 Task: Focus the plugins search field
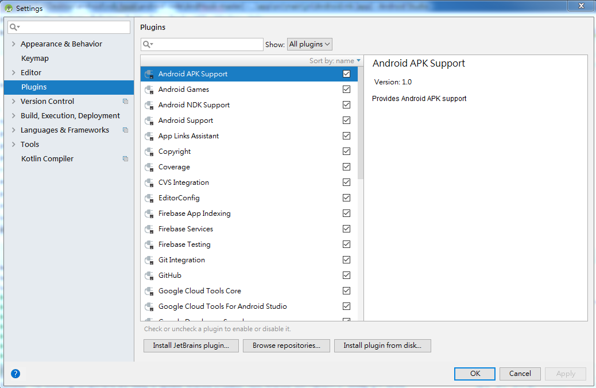[x=202, y=44]
